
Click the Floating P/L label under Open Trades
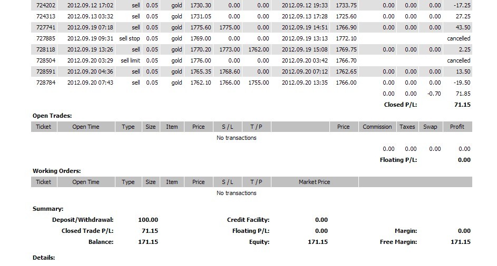tap(398, 160)
